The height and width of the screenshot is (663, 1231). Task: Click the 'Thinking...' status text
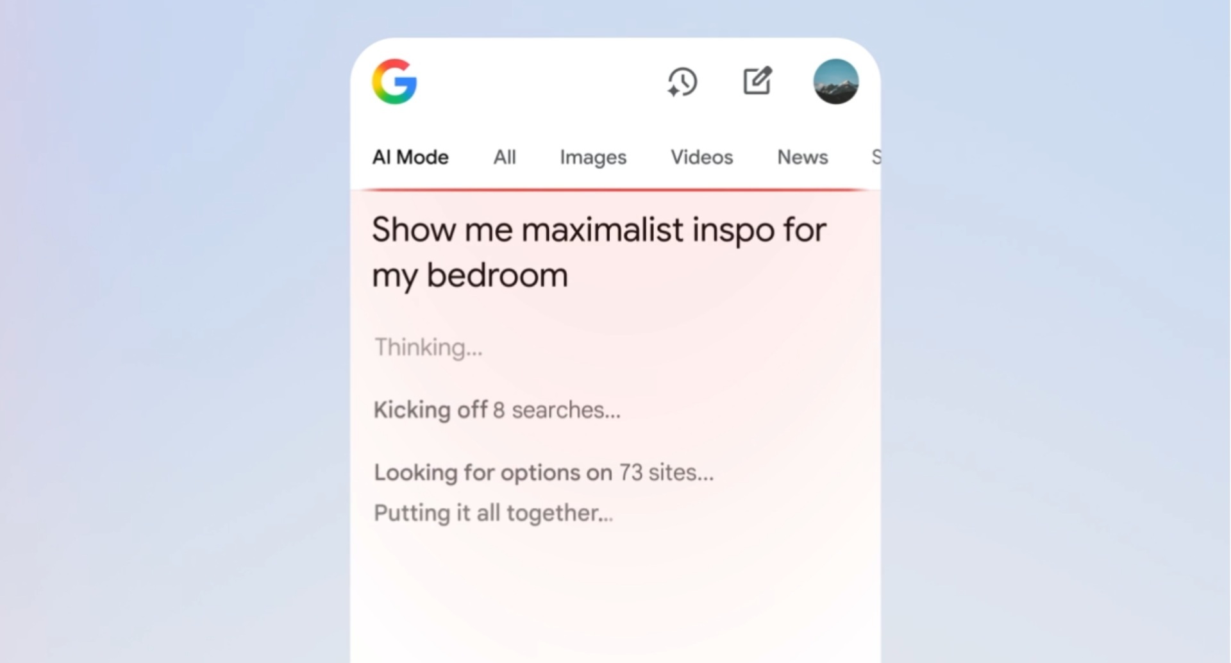tap(428, 348)
